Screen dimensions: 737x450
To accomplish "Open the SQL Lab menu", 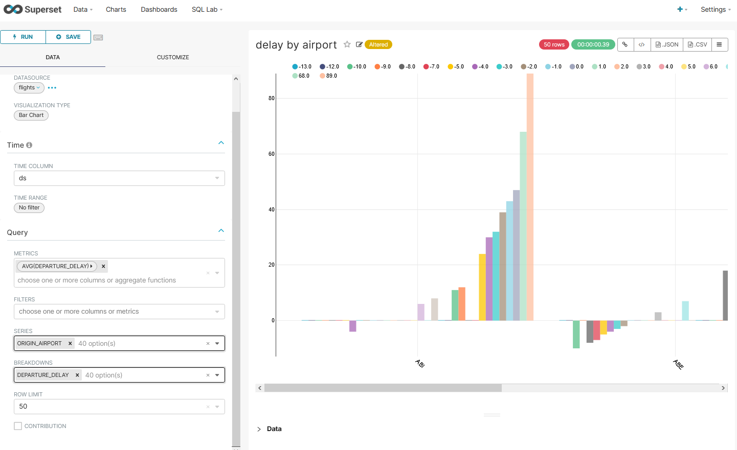I will point(207,10).
